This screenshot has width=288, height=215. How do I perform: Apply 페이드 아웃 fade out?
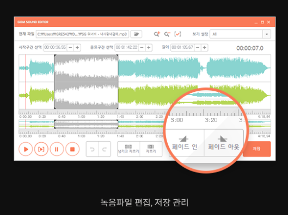[224, 143]
